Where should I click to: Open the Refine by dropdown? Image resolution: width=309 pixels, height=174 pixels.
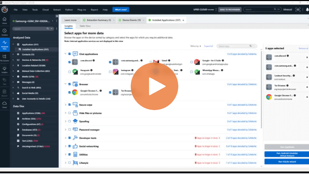[195, 46]
